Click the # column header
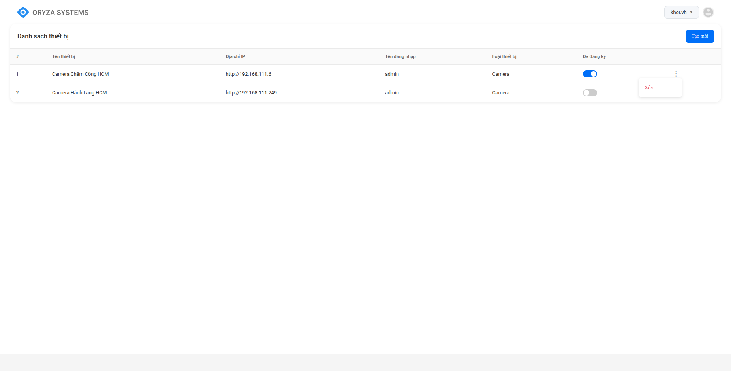 [17, 56]
